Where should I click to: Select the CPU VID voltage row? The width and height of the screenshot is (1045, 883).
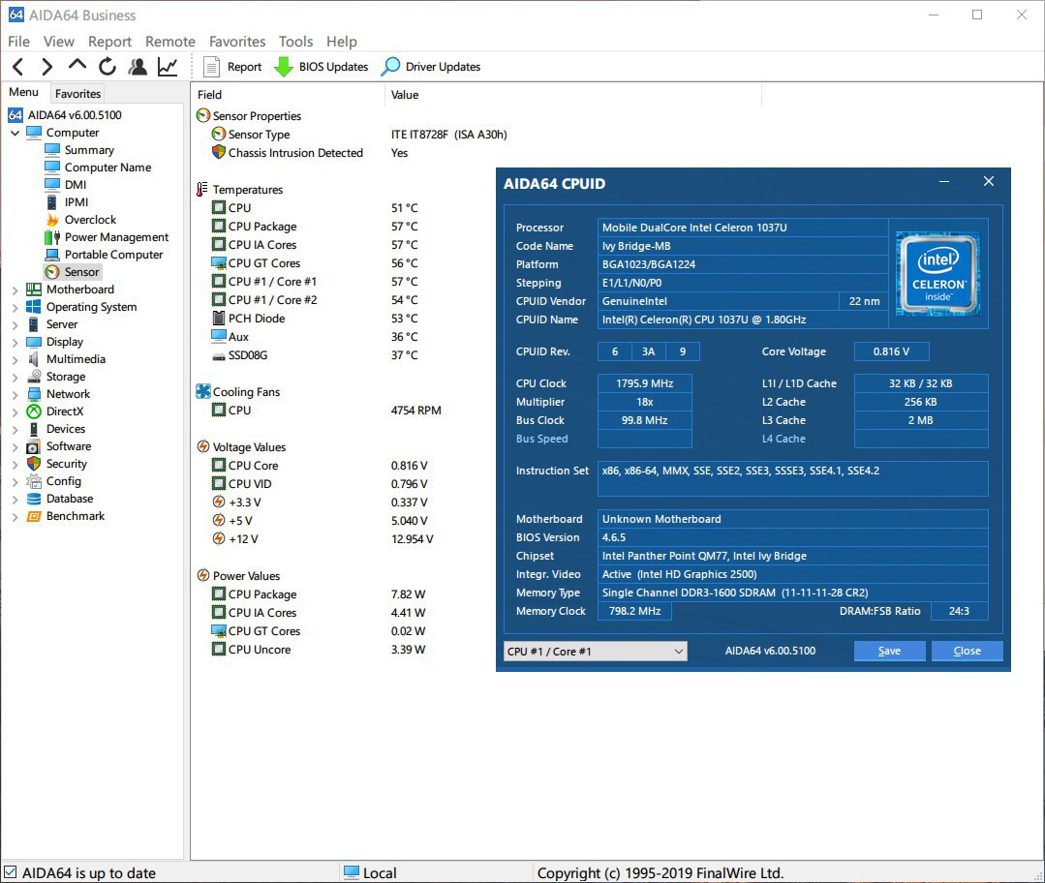pos(320,484)
